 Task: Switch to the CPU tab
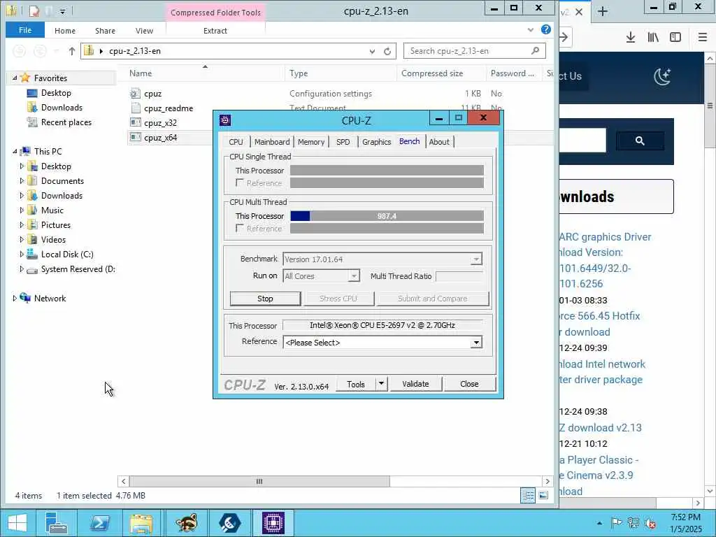click(x=236, y=142)
